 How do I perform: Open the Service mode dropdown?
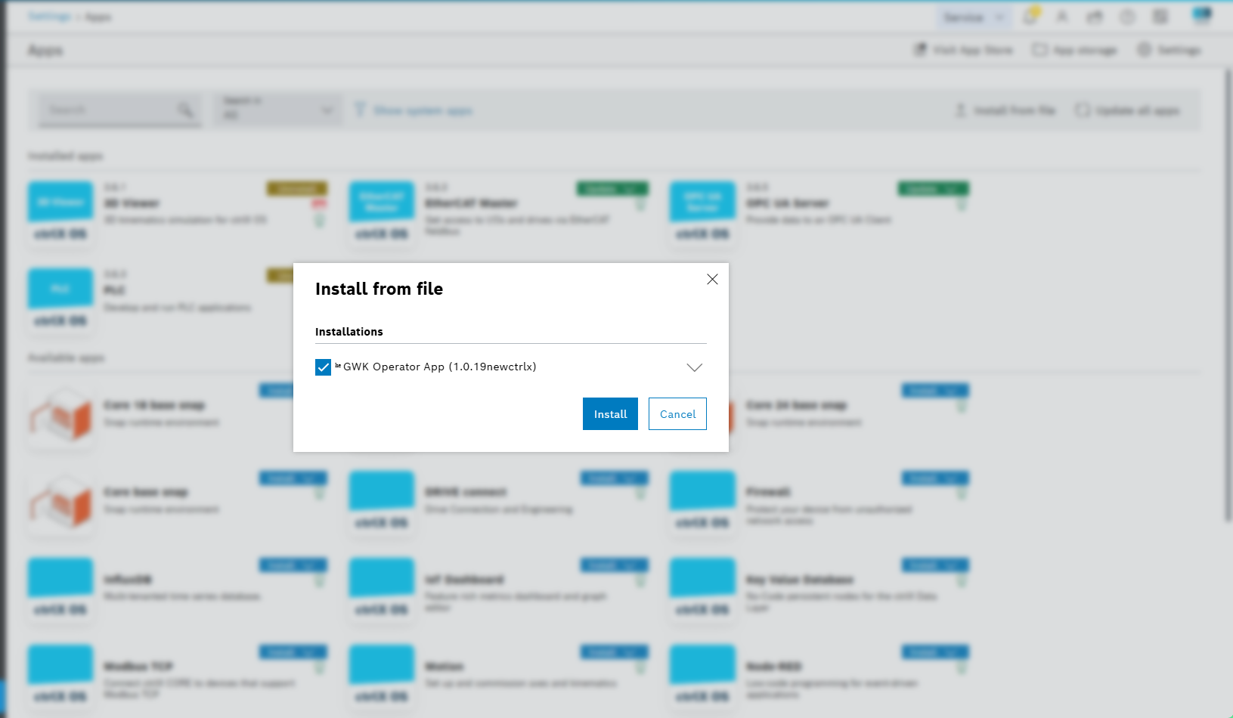[973, 17]
